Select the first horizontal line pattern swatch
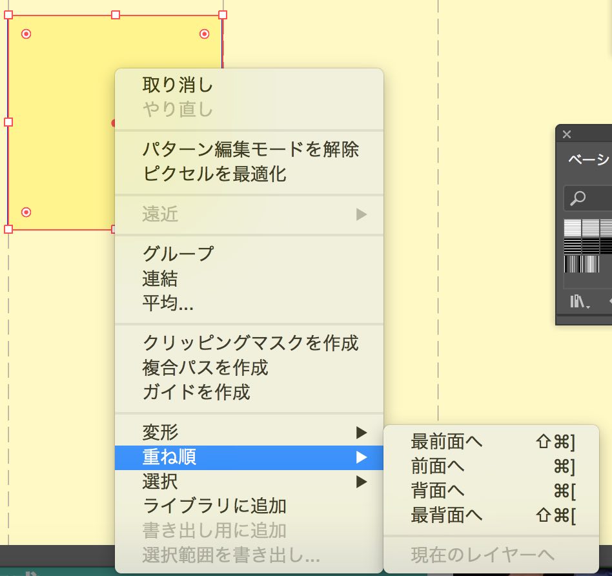The image size is (612, 576). coord(573,227)
